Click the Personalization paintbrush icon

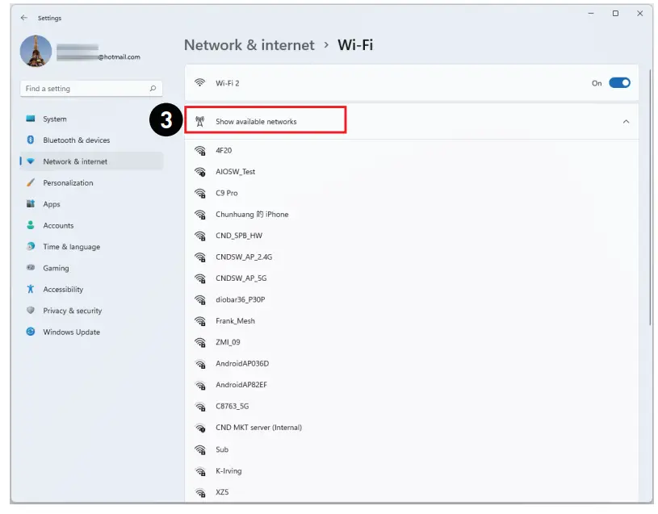(x=31, y=183)
